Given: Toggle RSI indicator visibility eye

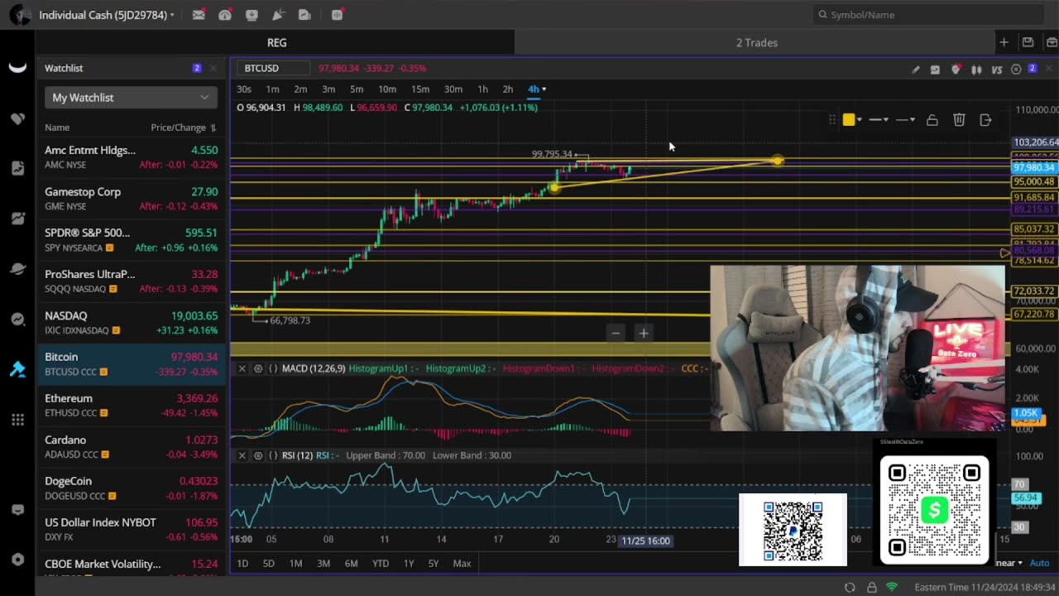Looking at the screenshot, I should click(258, 455).
